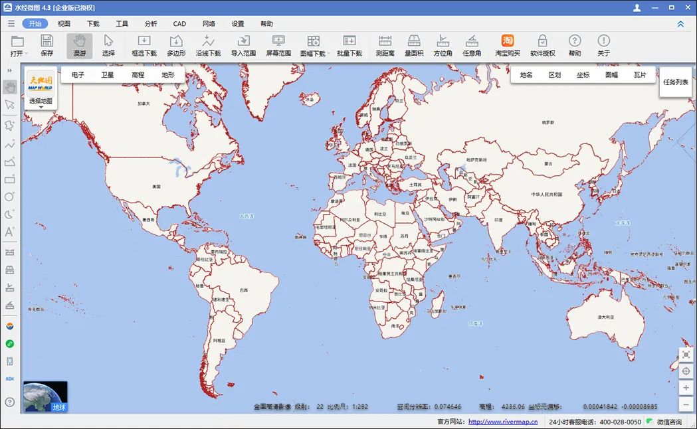The height and width of the screenshot is (429, 697).
Task: Open 淘宝购买 Taobao purchase icon
Action: [507, 41]
